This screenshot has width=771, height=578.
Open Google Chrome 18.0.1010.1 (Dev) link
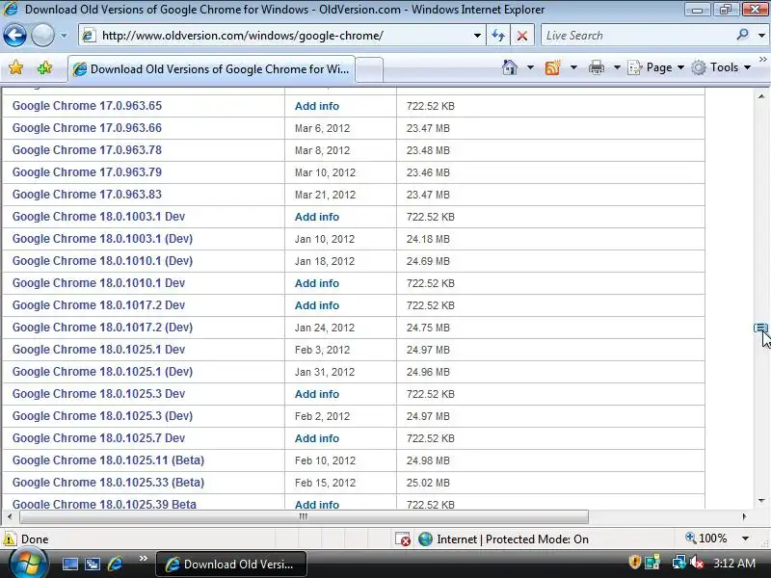(x=102, y=261)
